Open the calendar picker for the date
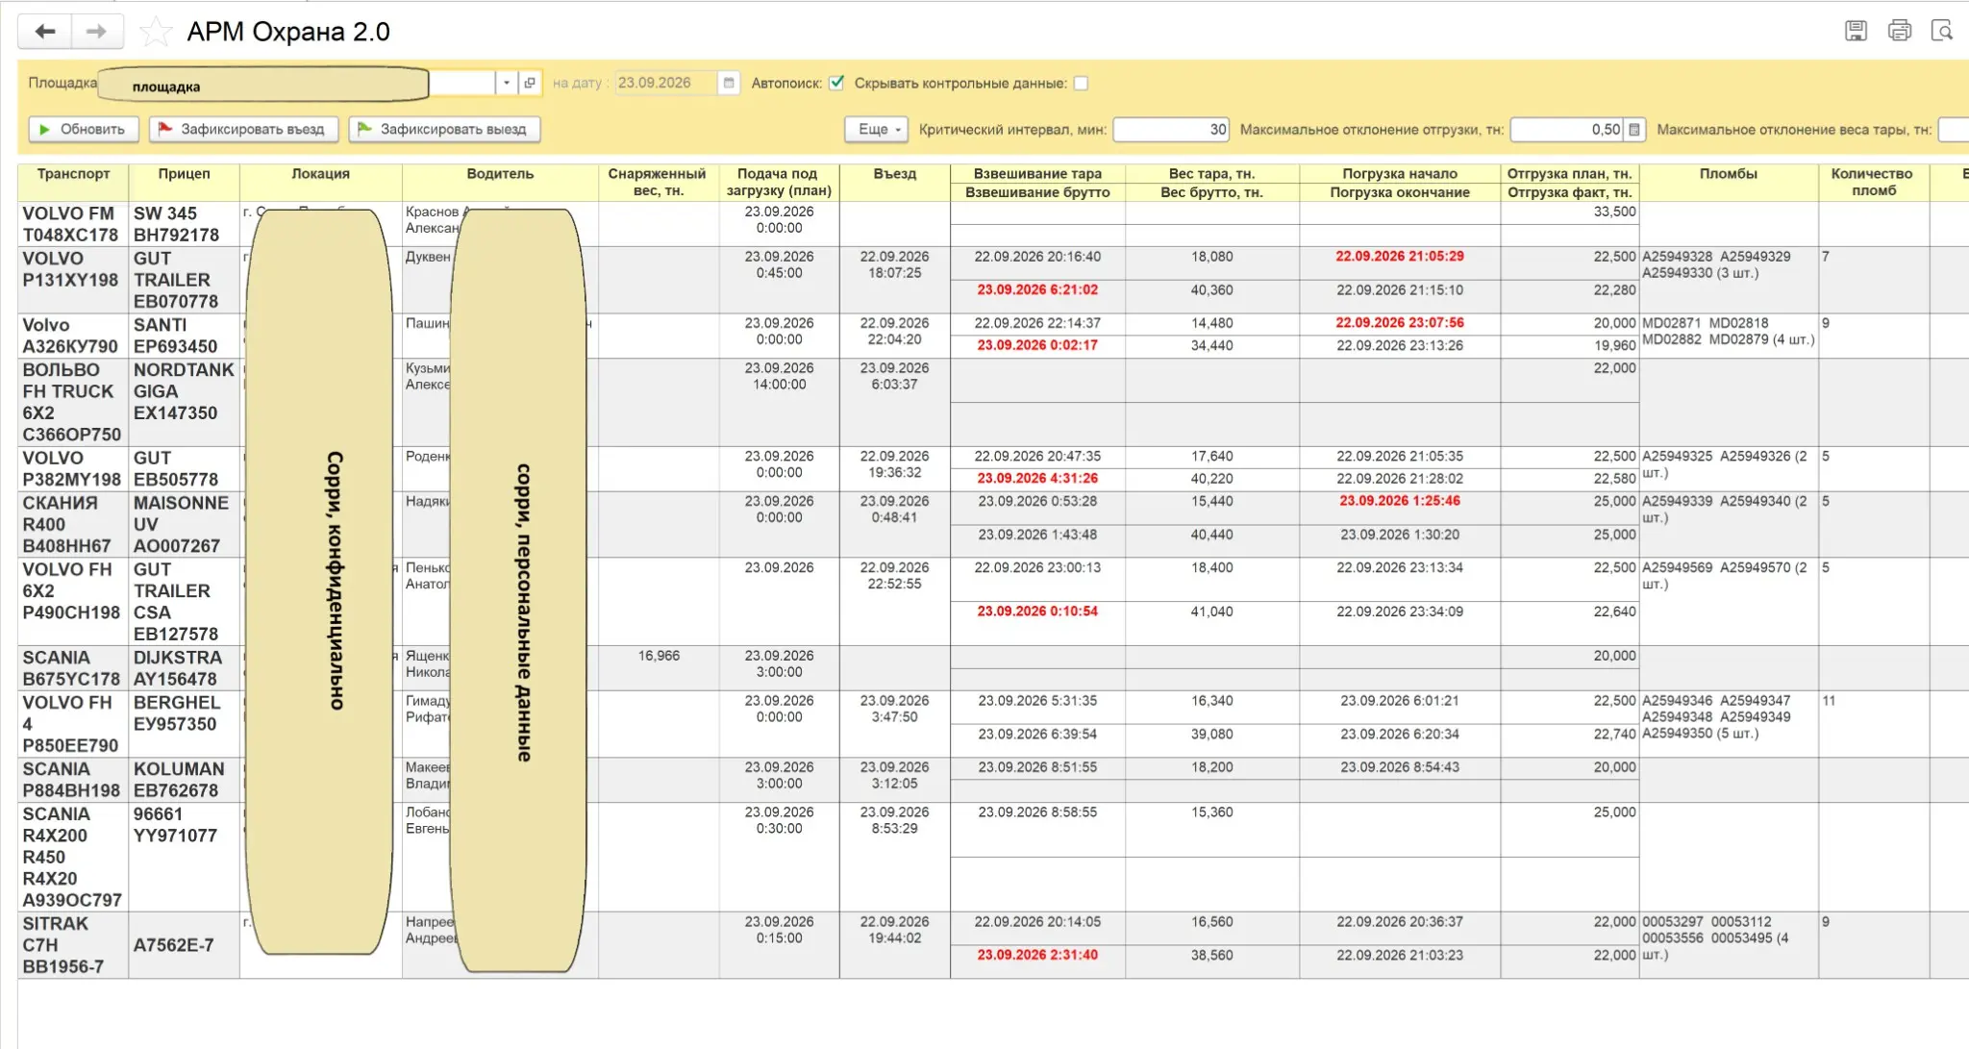The image size is (1969, 1049). [x=729, y=83]
